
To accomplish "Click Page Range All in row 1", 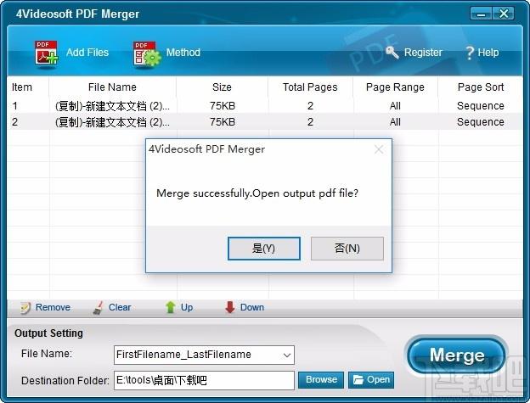I will click(395, 106).
